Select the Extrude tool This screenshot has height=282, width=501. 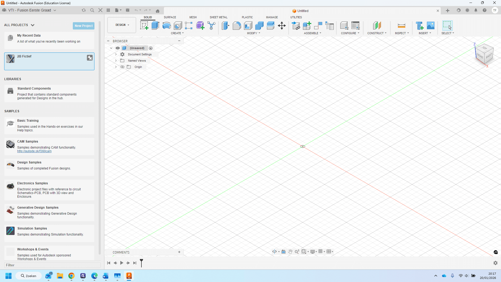coord(155,26)
